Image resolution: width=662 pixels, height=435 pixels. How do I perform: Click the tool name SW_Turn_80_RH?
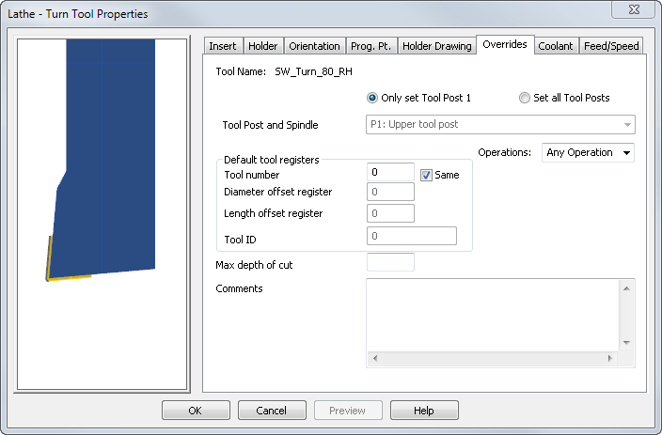[x=314, y=71]
